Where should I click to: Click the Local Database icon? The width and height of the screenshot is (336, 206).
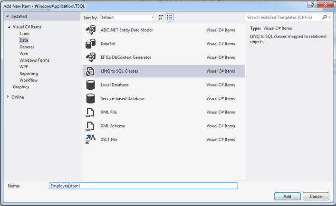pyautogui.click(x=90, y=85)
